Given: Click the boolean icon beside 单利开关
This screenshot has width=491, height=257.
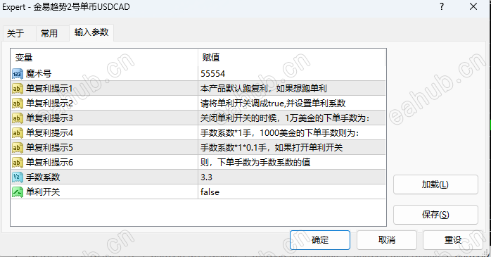Looking at the screenshot, I should point(17,192).
